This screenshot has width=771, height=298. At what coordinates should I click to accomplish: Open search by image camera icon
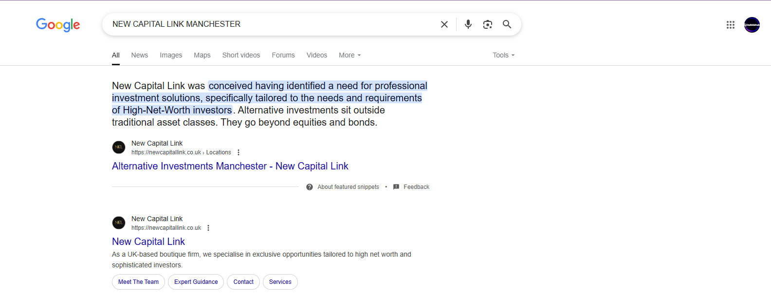point(488,24)
